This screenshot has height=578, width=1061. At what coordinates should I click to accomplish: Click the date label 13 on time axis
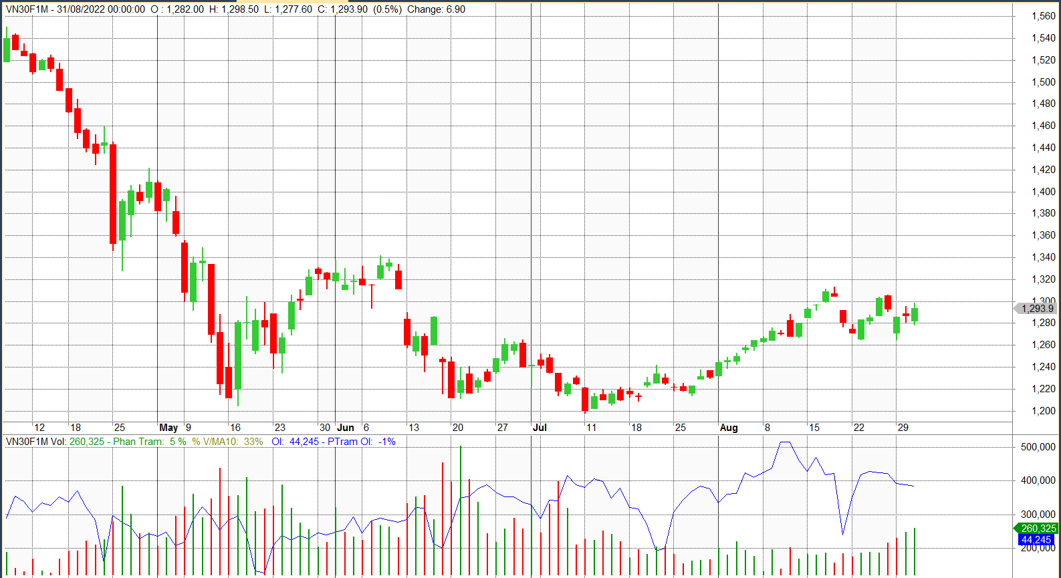(414, 428)
